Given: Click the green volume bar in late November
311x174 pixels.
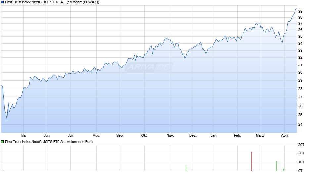Looking at the screenshot, I should pos(186,168).
